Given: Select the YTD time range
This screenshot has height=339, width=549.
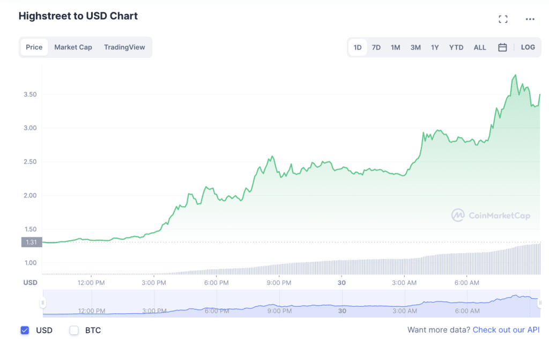Looking at the screenshot, I should [x=456, y=47].
